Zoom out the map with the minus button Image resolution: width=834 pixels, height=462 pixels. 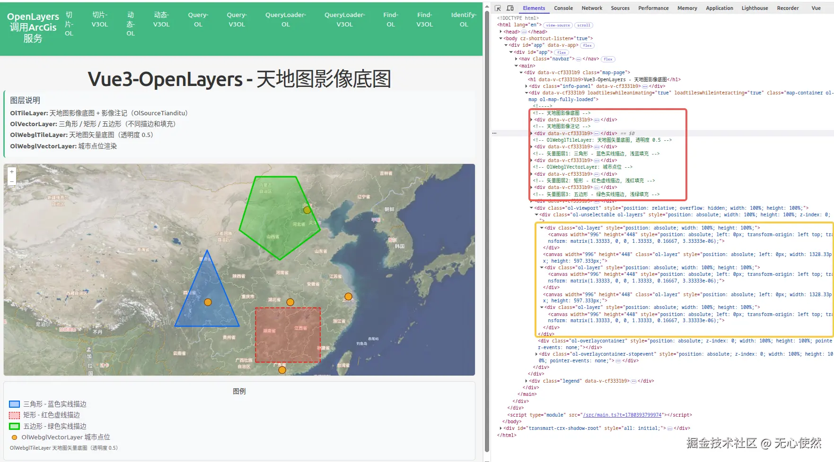[x=12, y=181]
